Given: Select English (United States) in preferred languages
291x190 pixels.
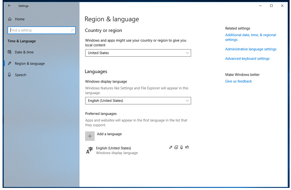Looking at the screenshot, I should (138, 150).
